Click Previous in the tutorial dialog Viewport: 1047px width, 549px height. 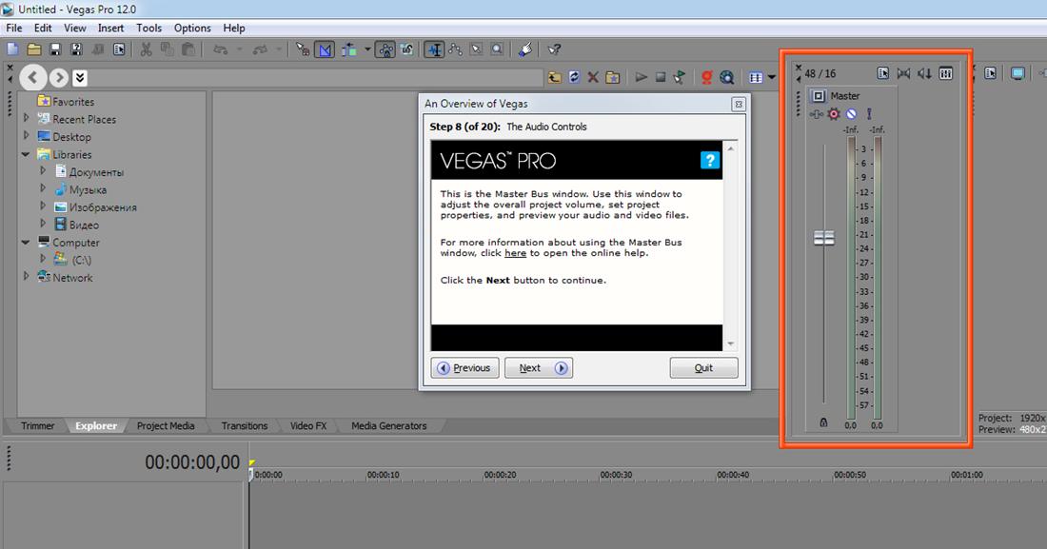click(x=464, y=368)
